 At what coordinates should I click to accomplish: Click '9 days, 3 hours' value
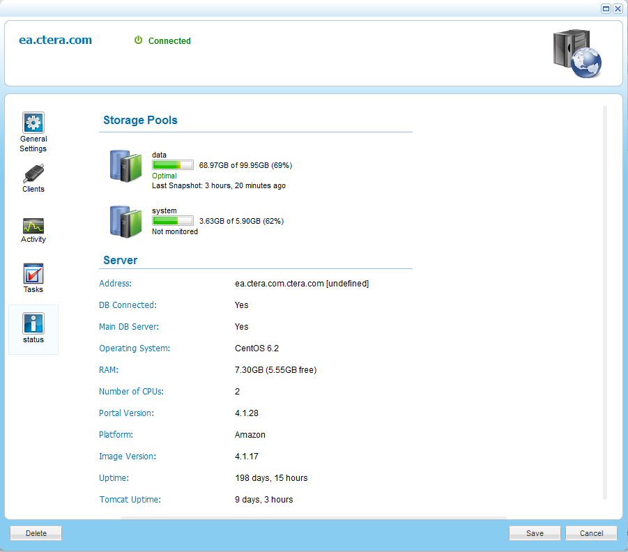click(264, 500)
